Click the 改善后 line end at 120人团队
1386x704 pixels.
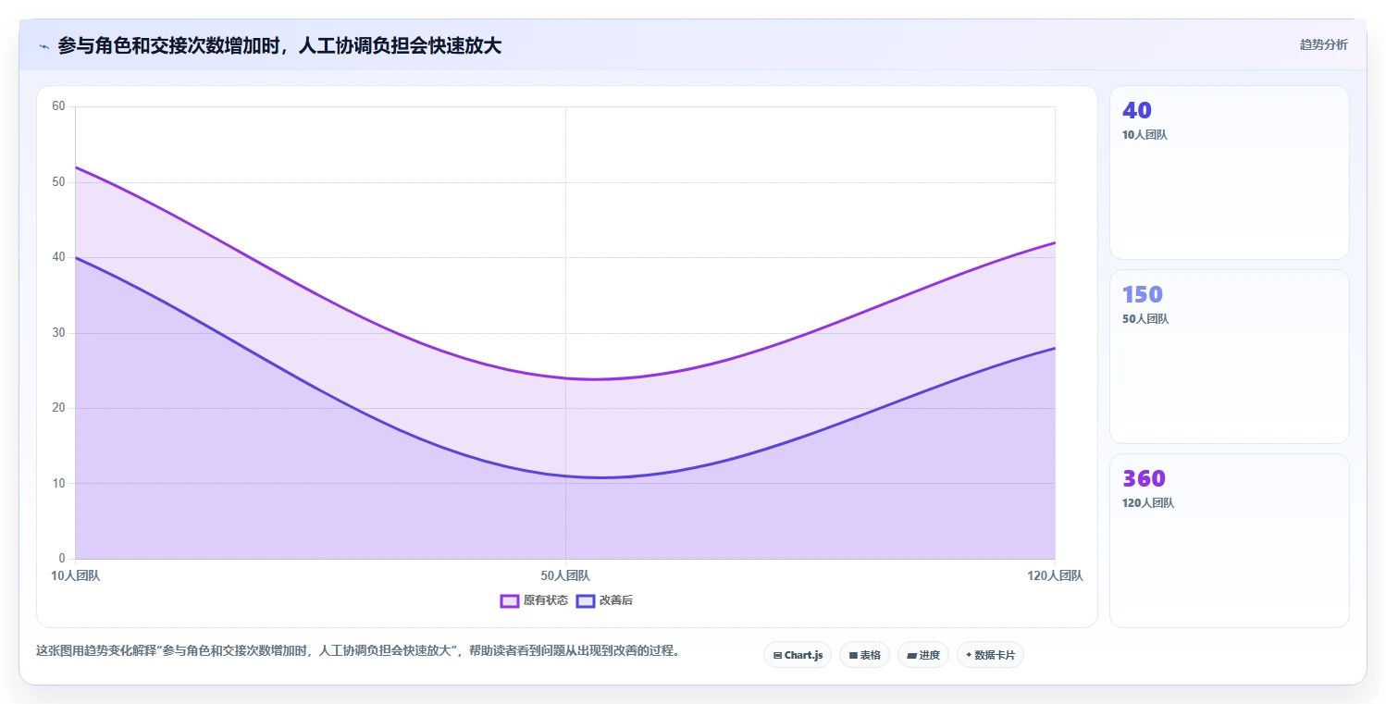pos(1055,348)
